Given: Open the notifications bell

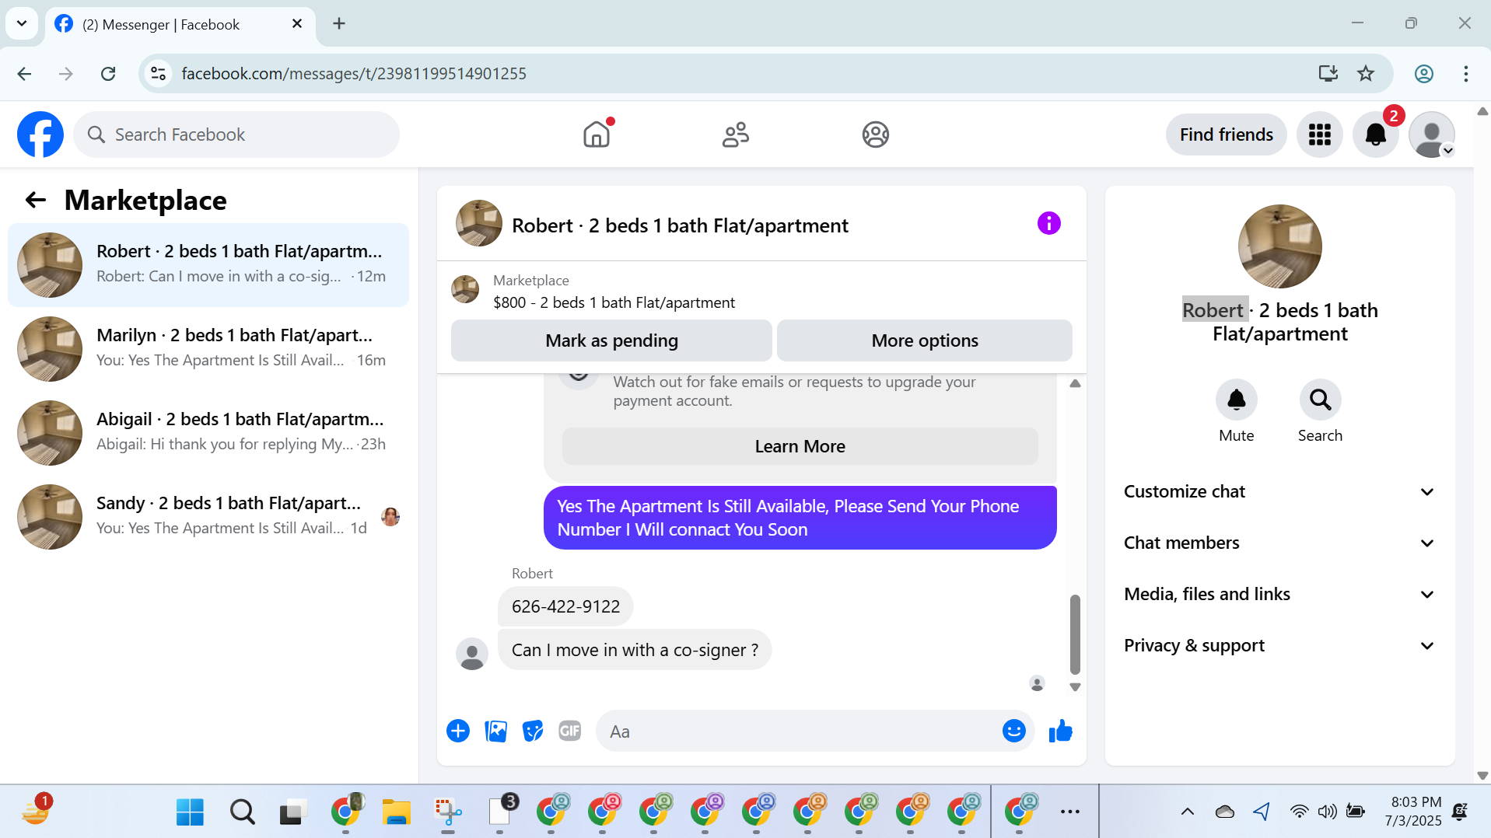Looking at the screenshot, I should [x=1376, y=134].
